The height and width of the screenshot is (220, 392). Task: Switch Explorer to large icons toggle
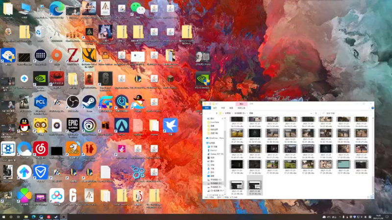pyautogui.click(x=372, y=197)
